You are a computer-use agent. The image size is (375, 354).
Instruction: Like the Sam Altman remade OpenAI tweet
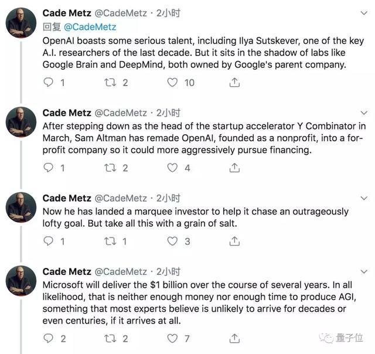click(x=172, y=168)
